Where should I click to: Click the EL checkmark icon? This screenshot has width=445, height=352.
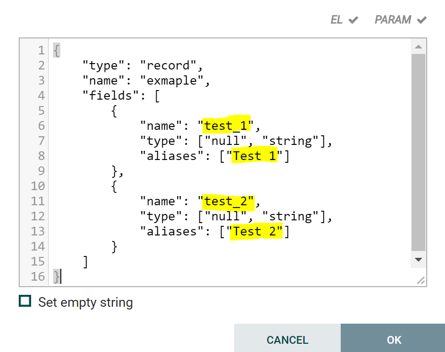(354, 20)
